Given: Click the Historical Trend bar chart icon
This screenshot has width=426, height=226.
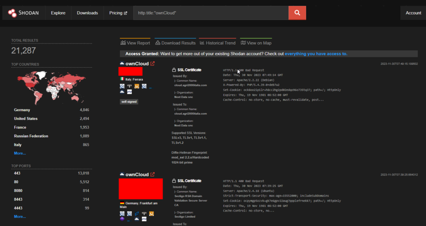Looking at the screenshot, I should pos(202,43).
